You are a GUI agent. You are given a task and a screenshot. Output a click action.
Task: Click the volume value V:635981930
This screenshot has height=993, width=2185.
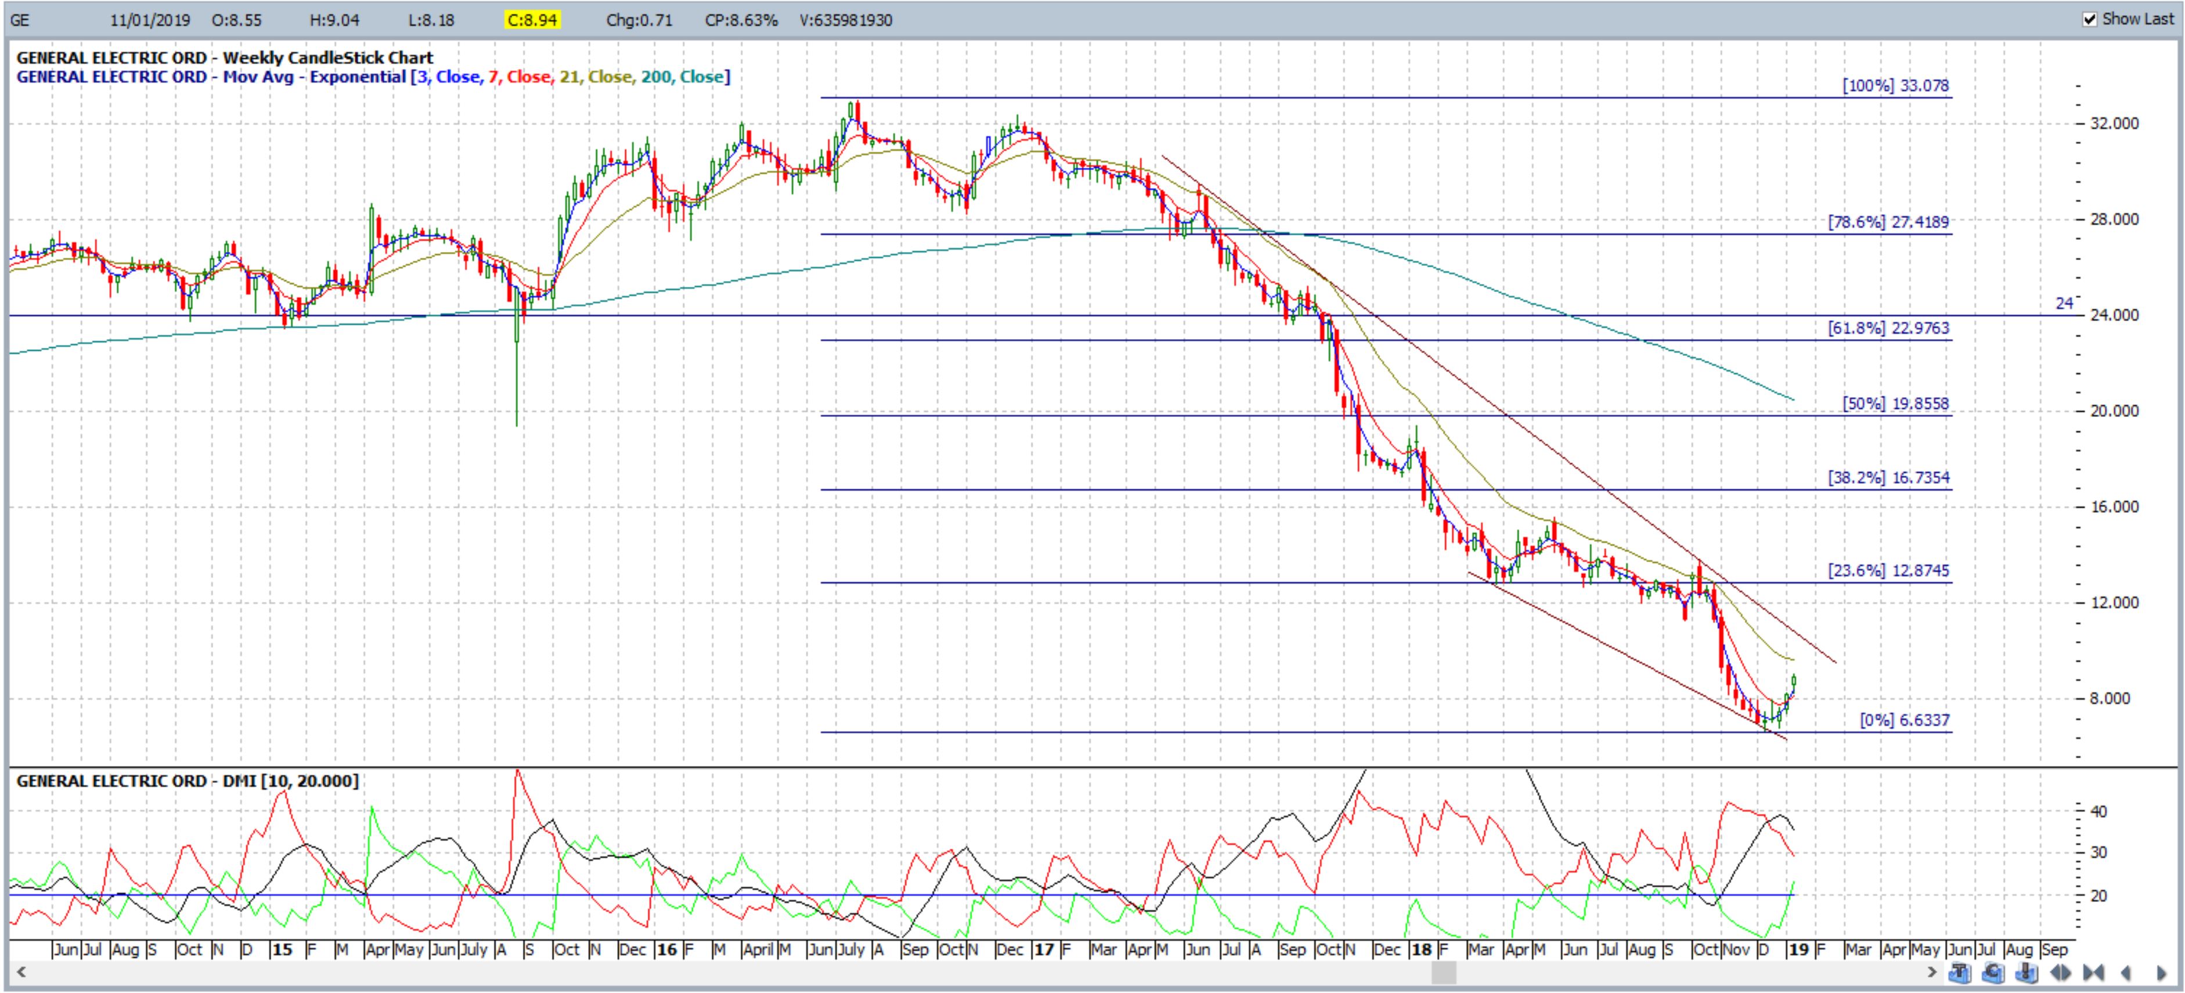(x=846, y=20)
